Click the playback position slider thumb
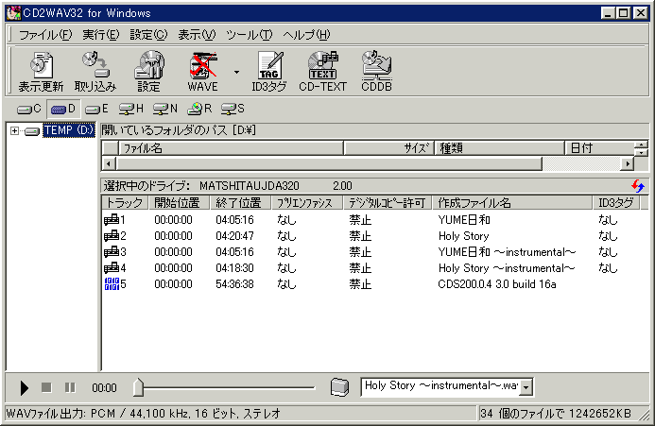The width and height of the screenshot is (655, 426). pos(138,386)
